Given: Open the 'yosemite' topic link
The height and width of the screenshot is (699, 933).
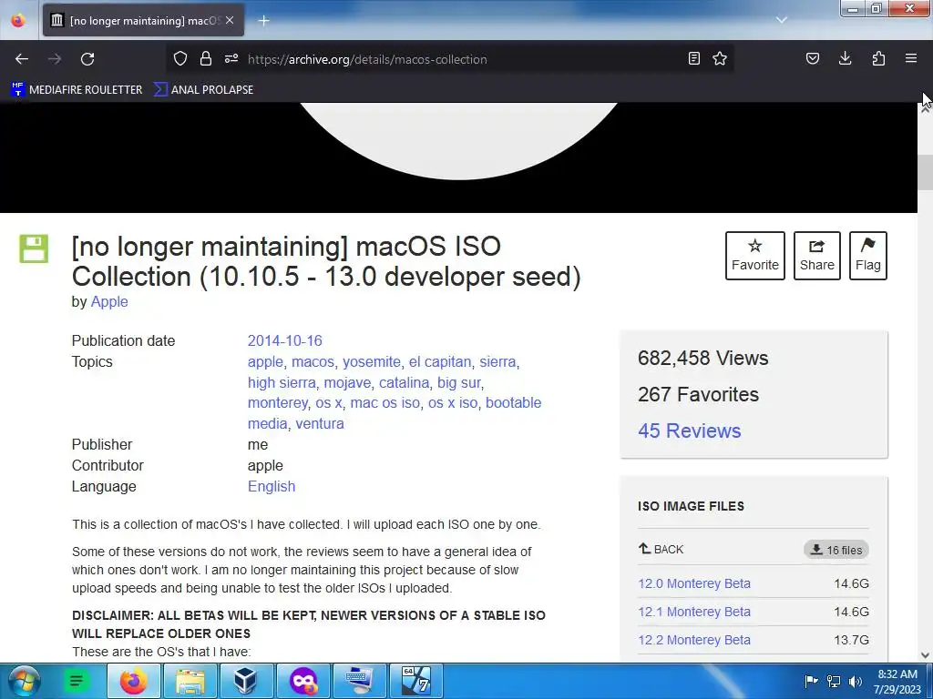Looking at the screenshot, I should pyautogui.click(x=372, y=361).
